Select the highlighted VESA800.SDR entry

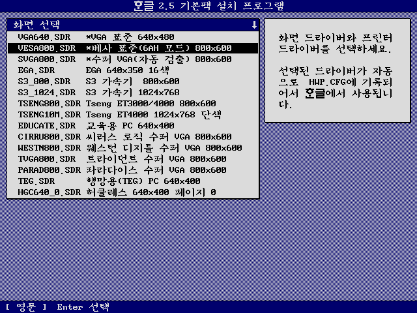click(133, 48)
